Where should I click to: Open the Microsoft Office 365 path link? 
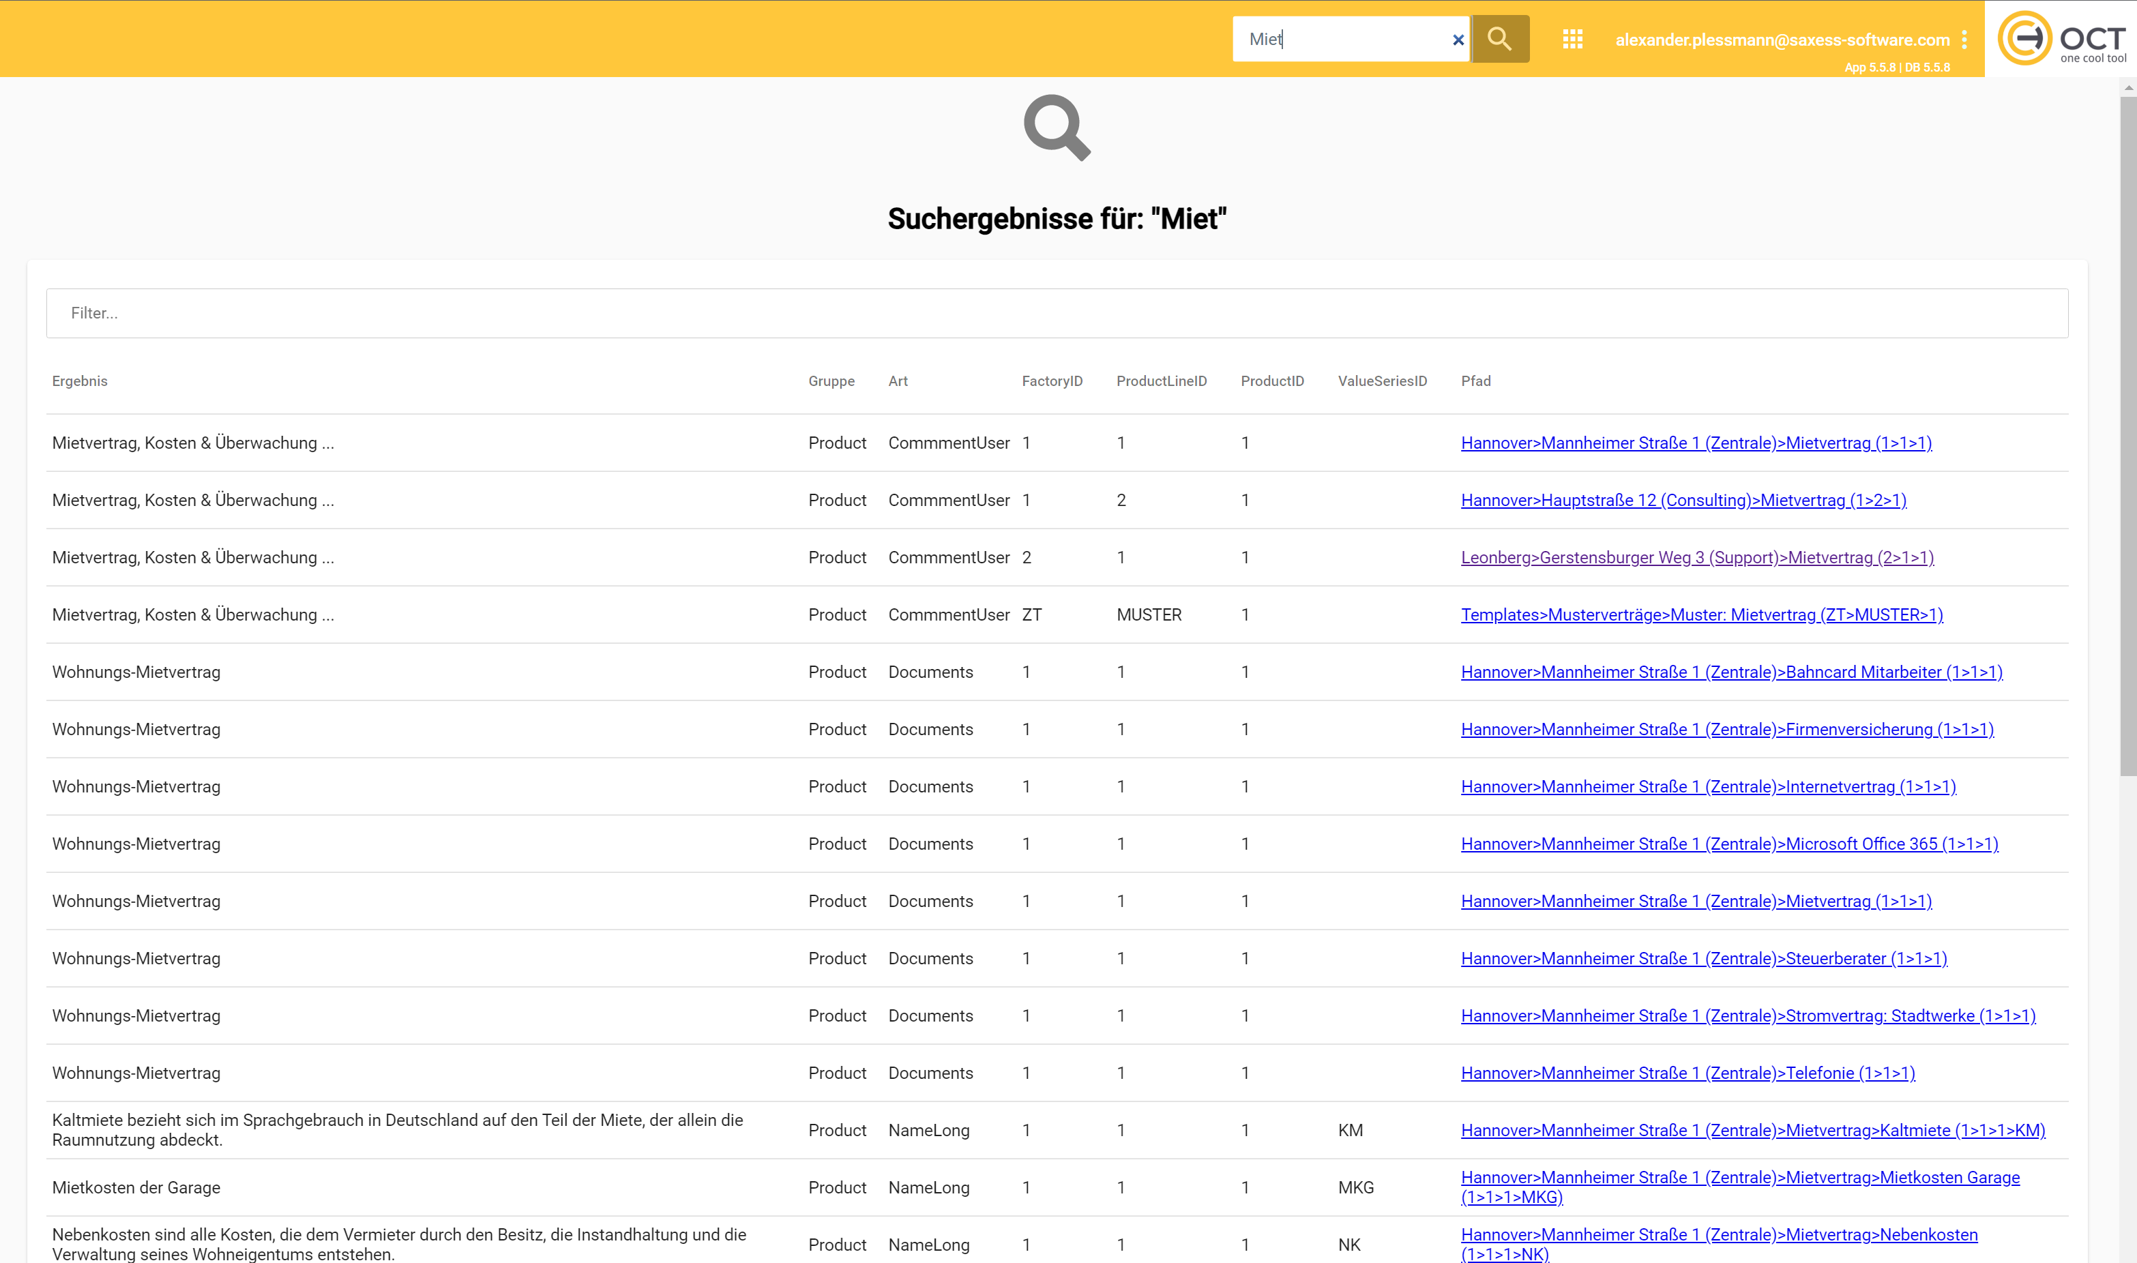[1728, 844]
